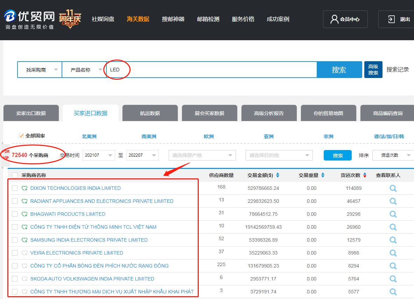Click the 优贸网 logo icon

coord(10,16)
